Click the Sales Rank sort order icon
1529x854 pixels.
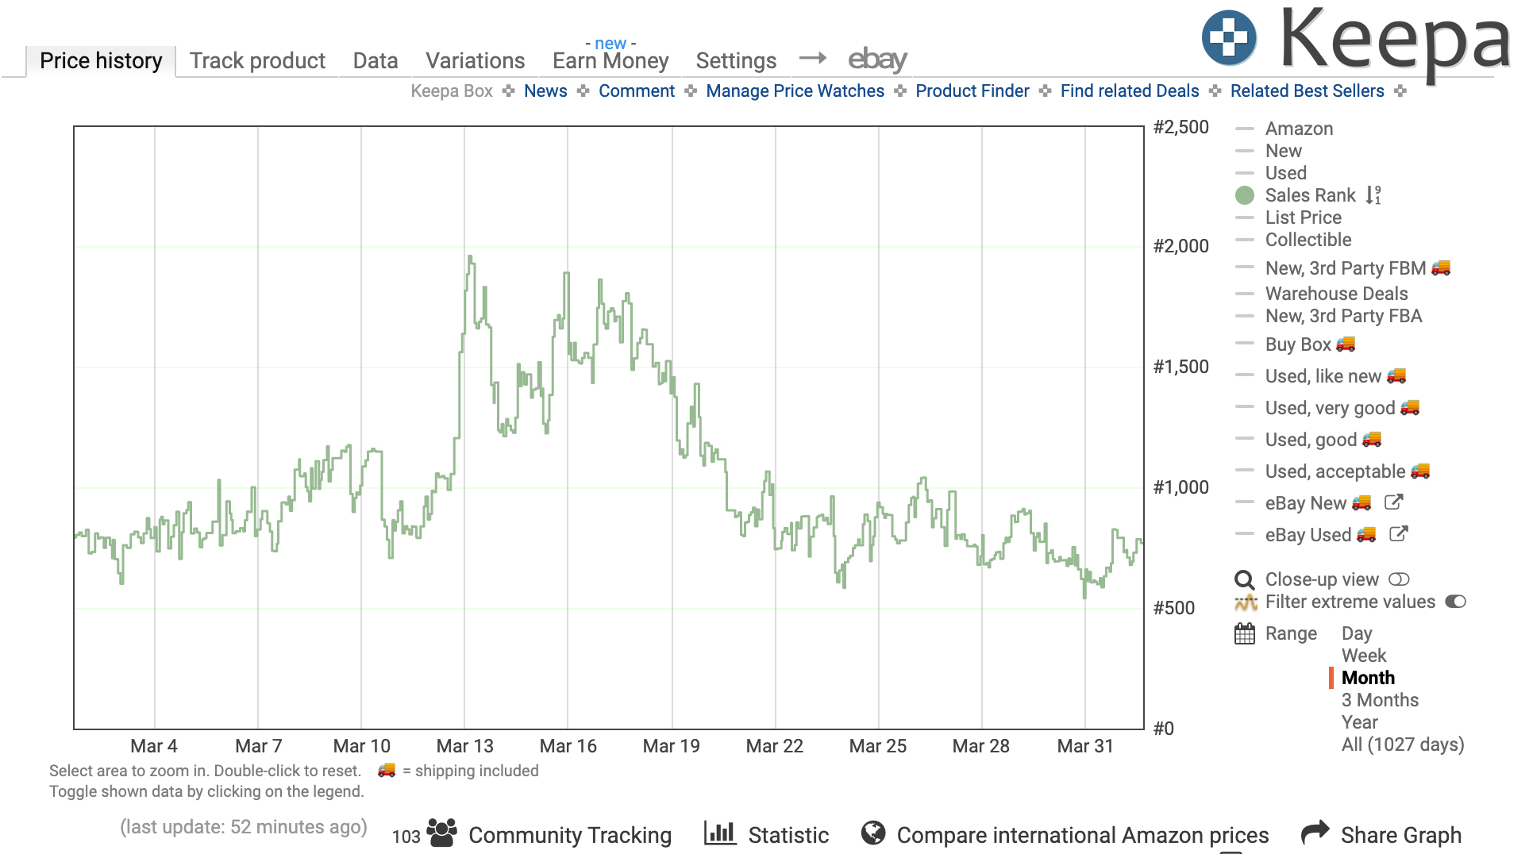[1373, 195]
